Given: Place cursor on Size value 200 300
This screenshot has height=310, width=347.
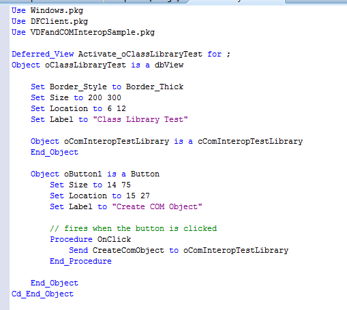Looking at the screenshot, I should point(104,97).
